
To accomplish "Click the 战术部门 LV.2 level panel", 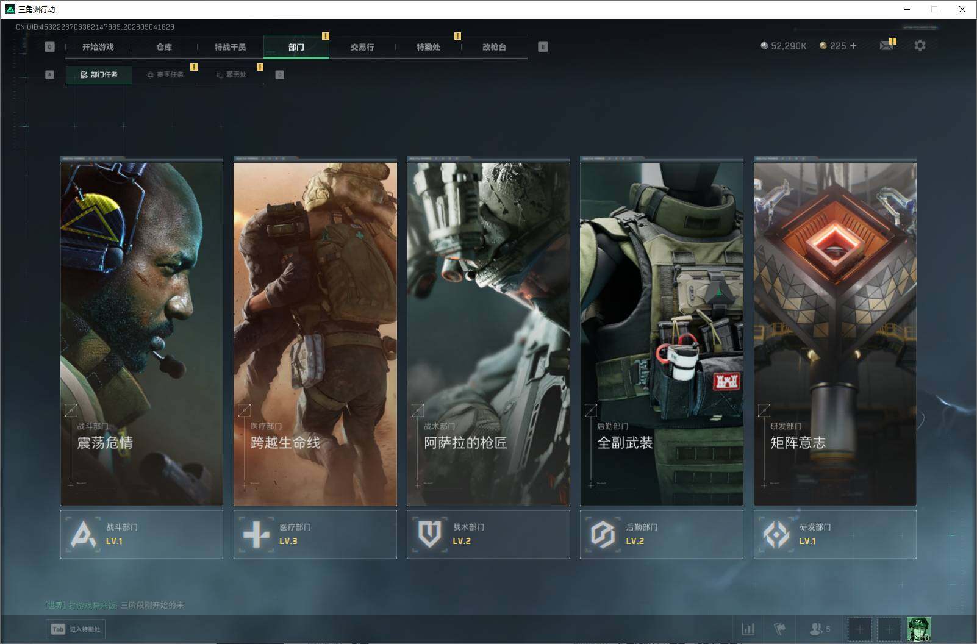I will tap(489, 534).
